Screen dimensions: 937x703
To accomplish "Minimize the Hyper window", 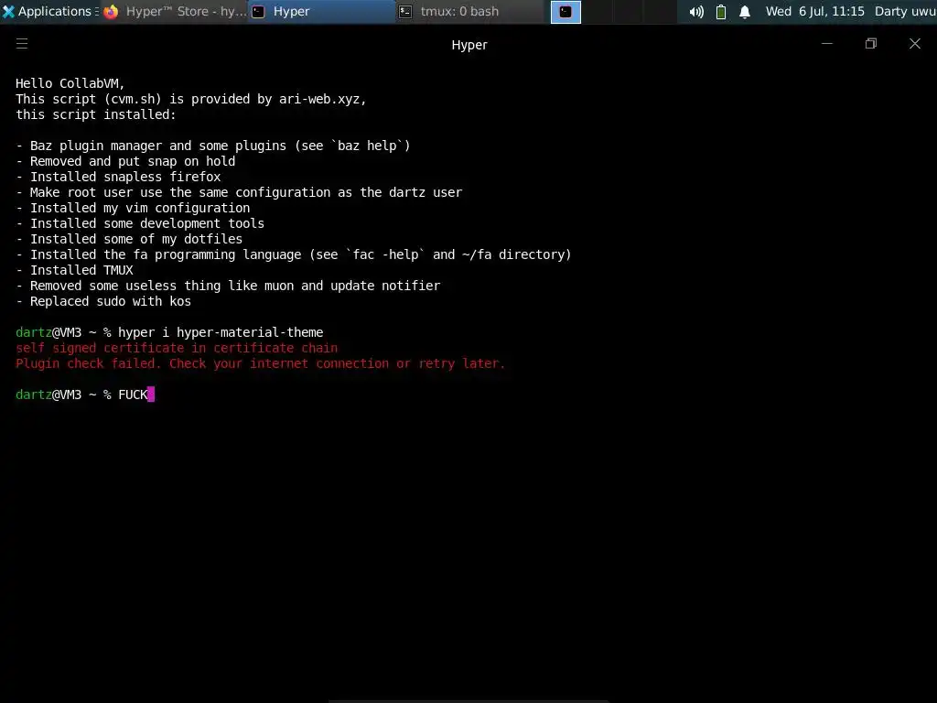I will 827,44.
